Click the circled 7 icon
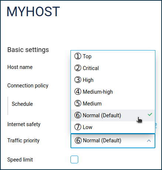Viewport: 162px width, 170px height. 78,127
